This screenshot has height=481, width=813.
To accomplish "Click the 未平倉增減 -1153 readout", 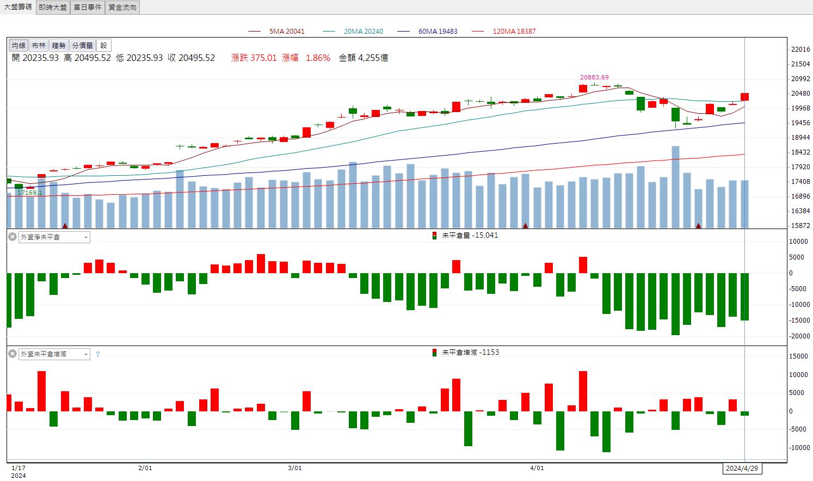I will tap(471, 353).
